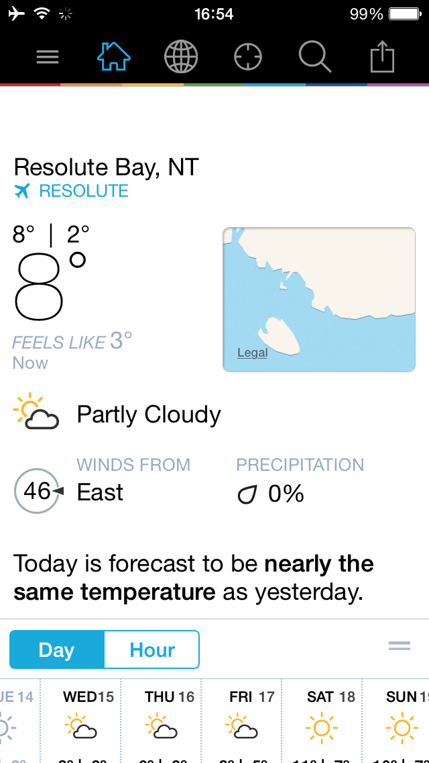Open the Legal link on the map
Image resolution: width=429 pixels, height=763 pixels.
pyautogui.click(x=252, y=353)
